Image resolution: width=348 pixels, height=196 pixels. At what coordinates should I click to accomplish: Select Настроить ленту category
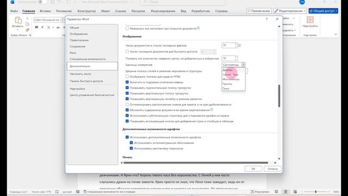point(92,74)
